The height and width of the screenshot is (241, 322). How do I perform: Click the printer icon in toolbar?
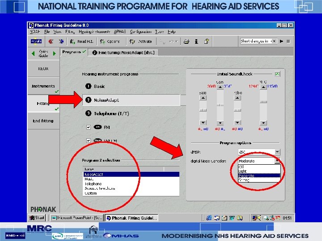[x=186, y=42]
